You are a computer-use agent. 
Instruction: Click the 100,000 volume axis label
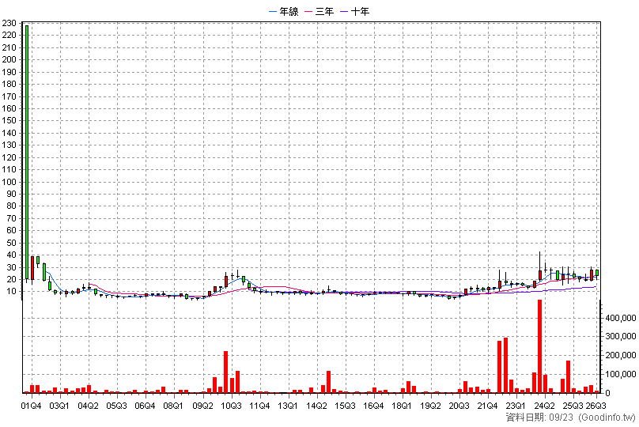click(x=621, y=374)
